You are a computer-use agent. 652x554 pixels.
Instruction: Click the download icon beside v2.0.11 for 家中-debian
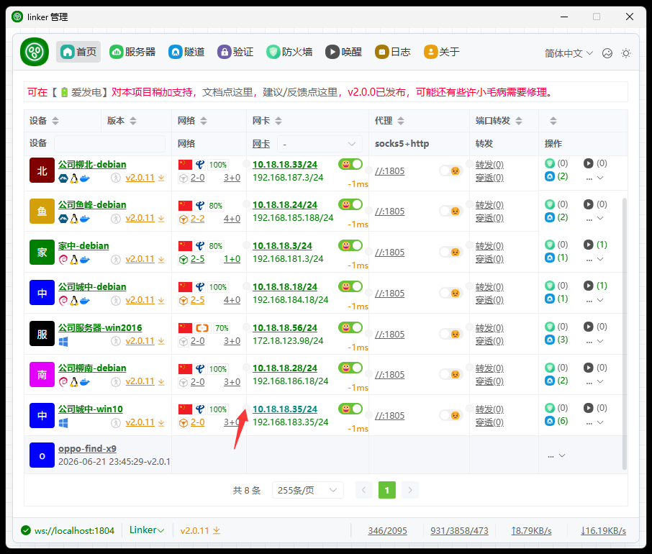[161, 259]
